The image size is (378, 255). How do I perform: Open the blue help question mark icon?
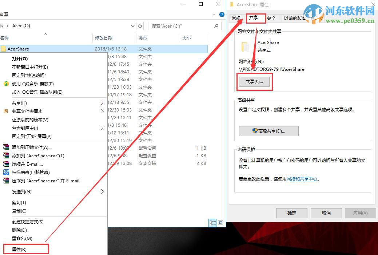(222, 15)
